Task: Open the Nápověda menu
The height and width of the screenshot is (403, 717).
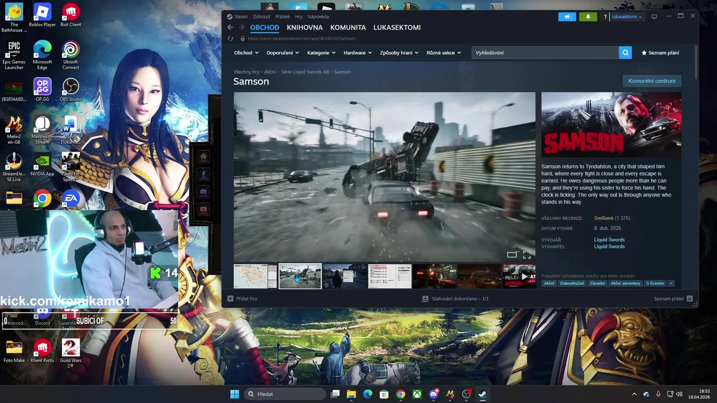Action: click(x=318, y=17)
